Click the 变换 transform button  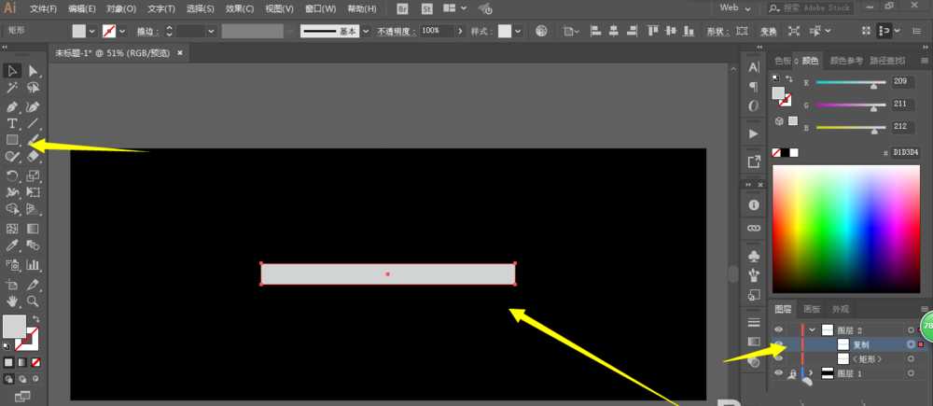point(768,32)
